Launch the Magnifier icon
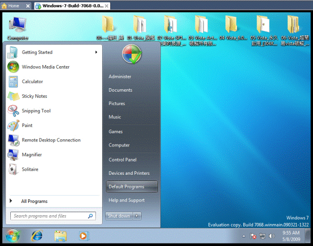The height and width of the screenshot is (246, 313). [13, 155]
